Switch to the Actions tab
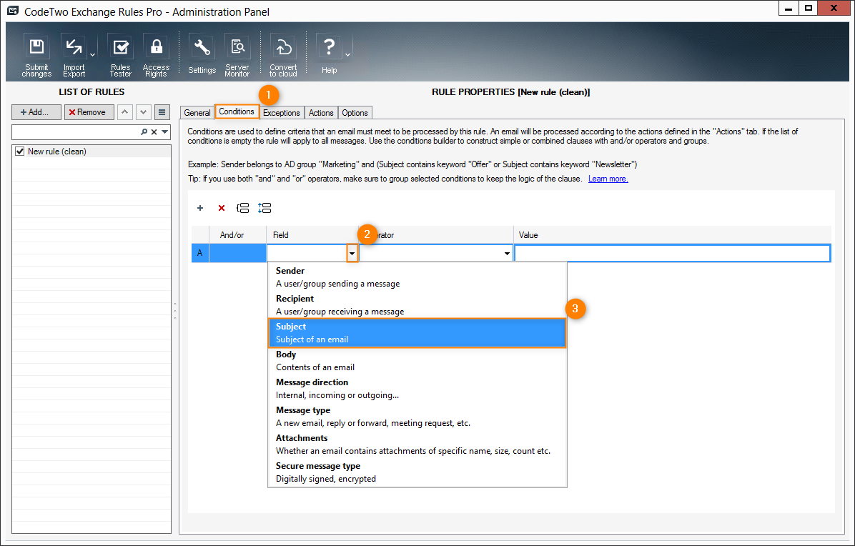This screenshot has height=546, width=855. pos(321,113)
